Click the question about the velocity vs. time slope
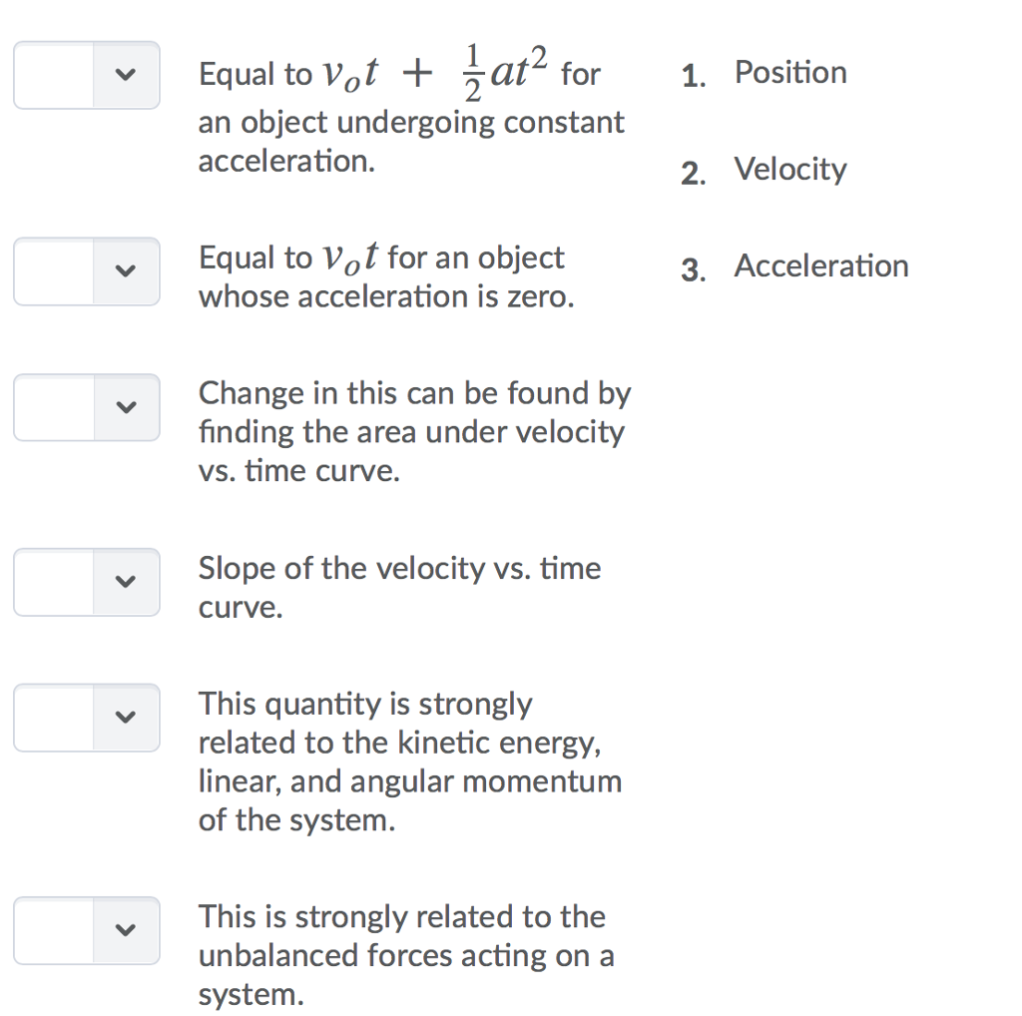This screenshot has height=1016, width=1022. point(399,586)
